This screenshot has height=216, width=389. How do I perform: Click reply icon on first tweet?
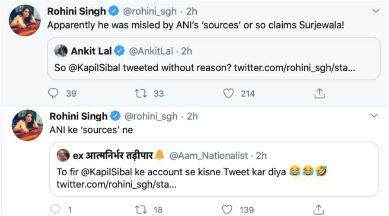[53, 93]
